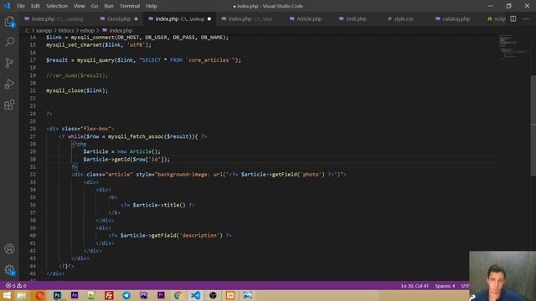Split the editor to the right
This screenshot has width=536, height=301.
pyautogui.click(x=513, y=18)
